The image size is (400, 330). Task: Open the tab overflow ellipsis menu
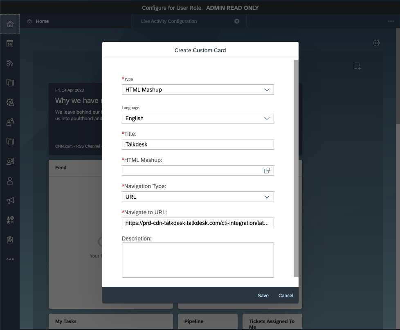(x=391, y=21)
